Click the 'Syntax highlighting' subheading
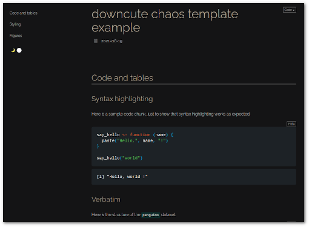Viewport: 309px width, 227px height. (x=122, y=99)
